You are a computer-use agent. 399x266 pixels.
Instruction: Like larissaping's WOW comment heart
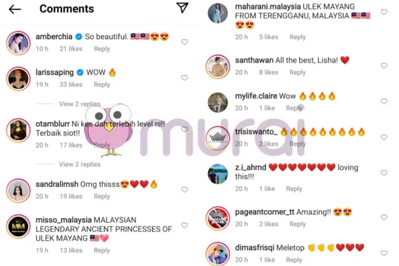coord(184,78)
